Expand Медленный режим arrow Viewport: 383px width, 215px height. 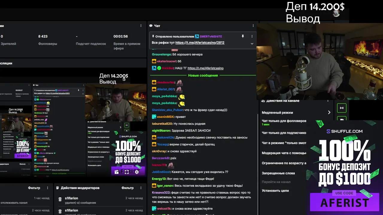329,113
